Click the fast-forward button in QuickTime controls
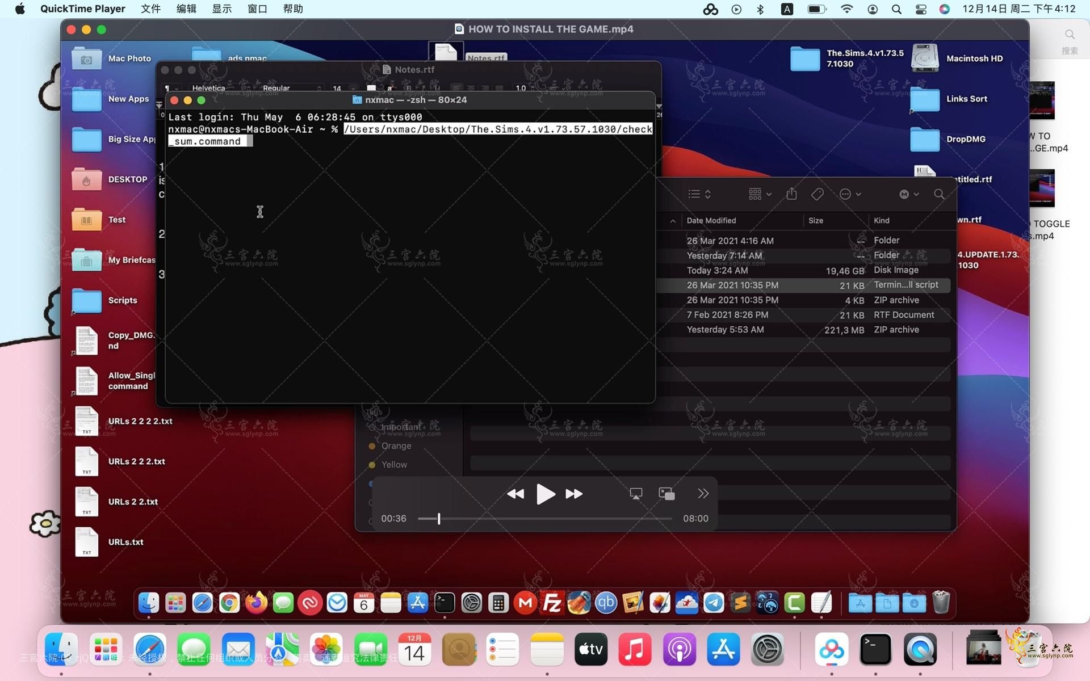Image resolution: width=1090 pixels, height=681 pixels. click(574, 494)
